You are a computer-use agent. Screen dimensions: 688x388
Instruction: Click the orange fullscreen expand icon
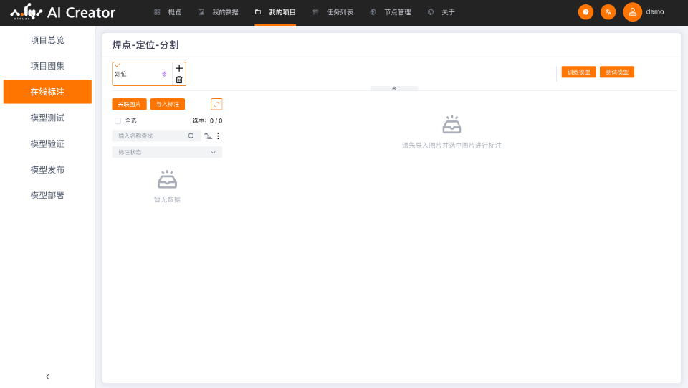point(216,104)
